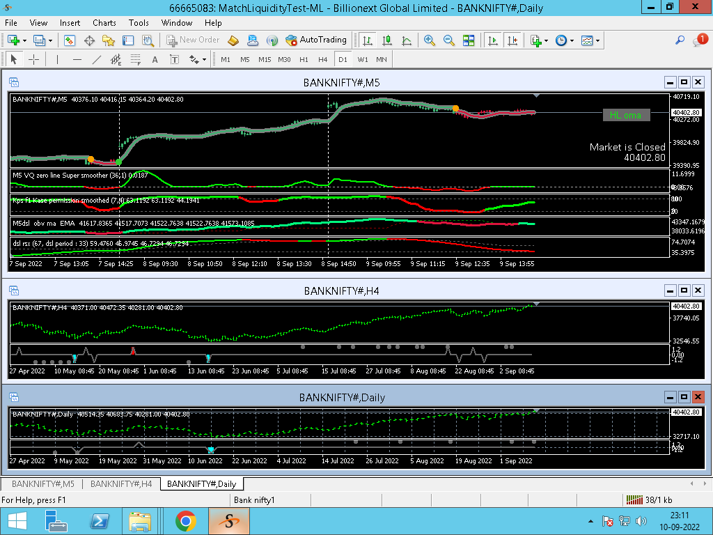Toggle chart auto scroll button
The height and width of the screenshot is (535, 713).
tap(492, 40)
